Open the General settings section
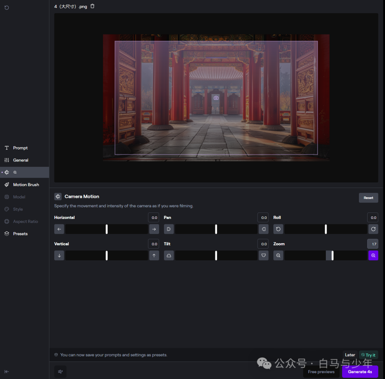This screenshot has height=379, width=385. [21, 160]
